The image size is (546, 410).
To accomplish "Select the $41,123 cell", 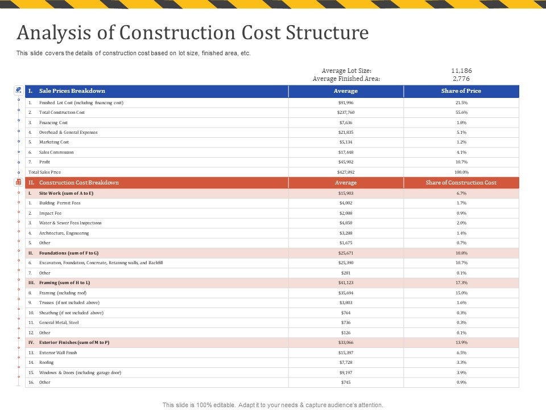I will coord(346,283).
